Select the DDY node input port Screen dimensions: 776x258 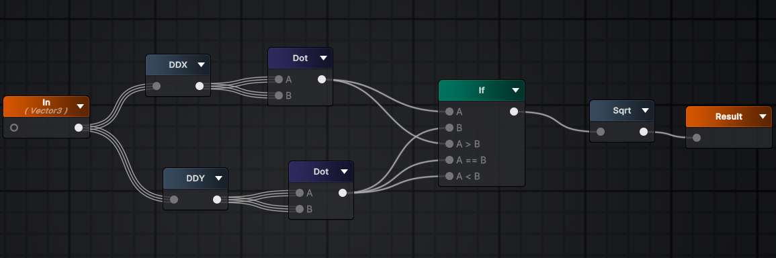(x=174, y=200)
